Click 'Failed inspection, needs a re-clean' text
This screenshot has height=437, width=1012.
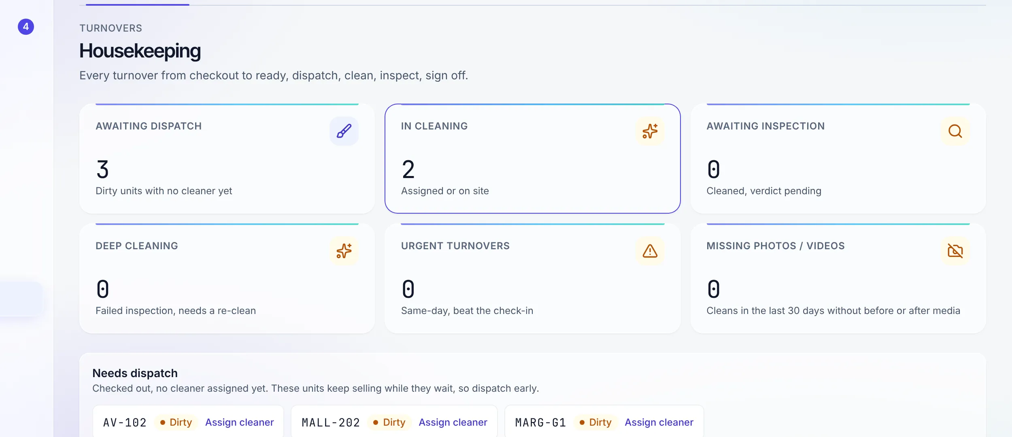(176, 311)
